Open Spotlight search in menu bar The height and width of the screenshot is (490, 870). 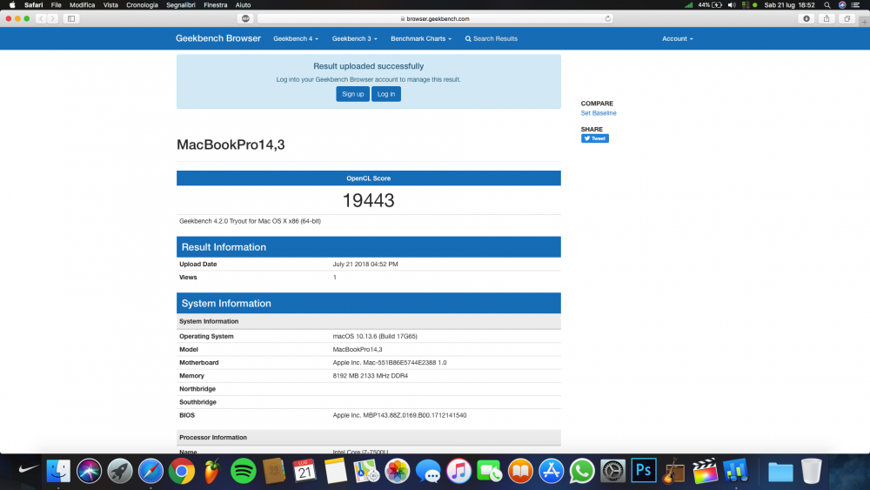point(826,5)
